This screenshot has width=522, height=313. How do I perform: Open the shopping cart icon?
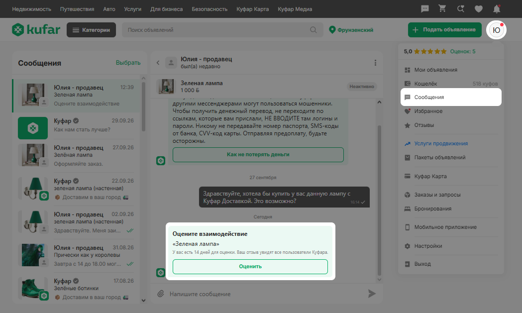(x=442, y=8)
